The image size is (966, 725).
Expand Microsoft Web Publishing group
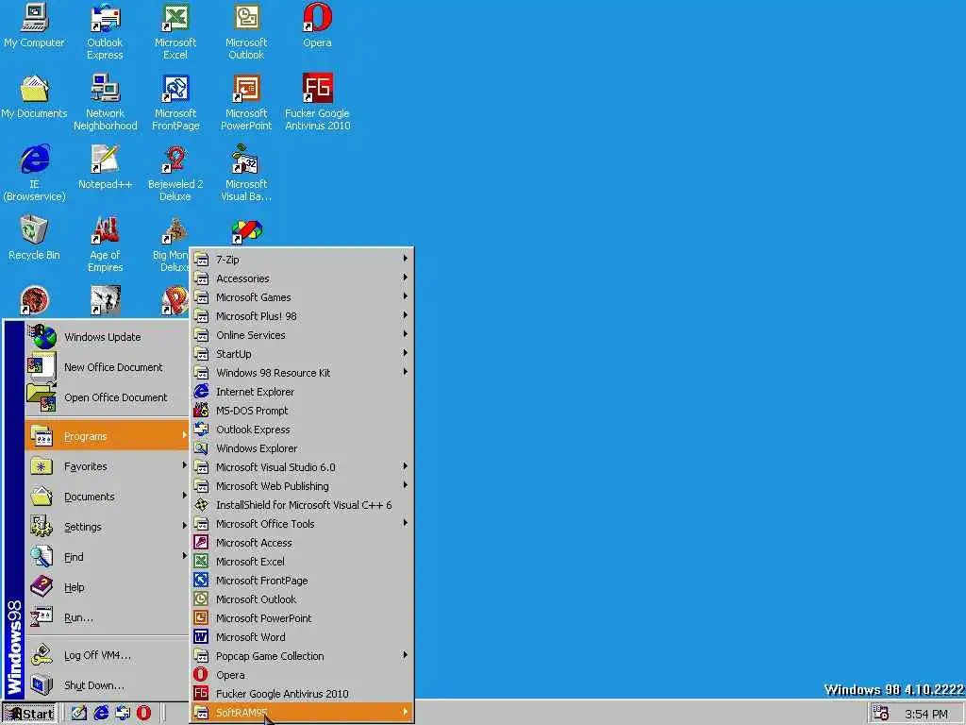[302, 486]
